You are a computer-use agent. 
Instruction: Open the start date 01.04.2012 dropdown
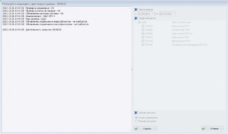click(152, 14)
